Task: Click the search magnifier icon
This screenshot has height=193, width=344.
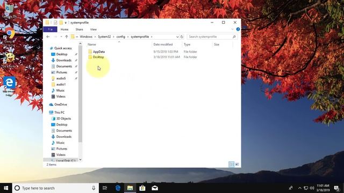Action: tap(234, 37)
